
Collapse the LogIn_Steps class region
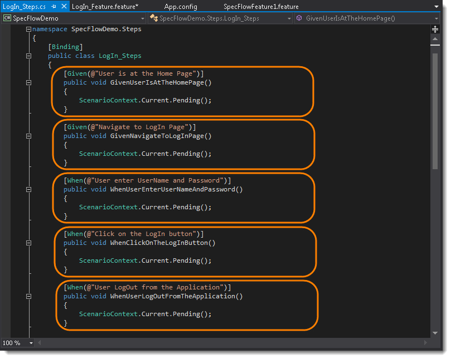pyautogui.click(x=28, y=56)
